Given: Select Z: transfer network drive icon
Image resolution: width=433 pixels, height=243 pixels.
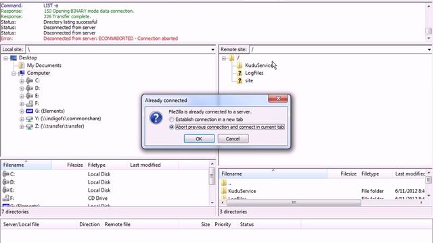Looking at the screenshot, I should 30,126.
